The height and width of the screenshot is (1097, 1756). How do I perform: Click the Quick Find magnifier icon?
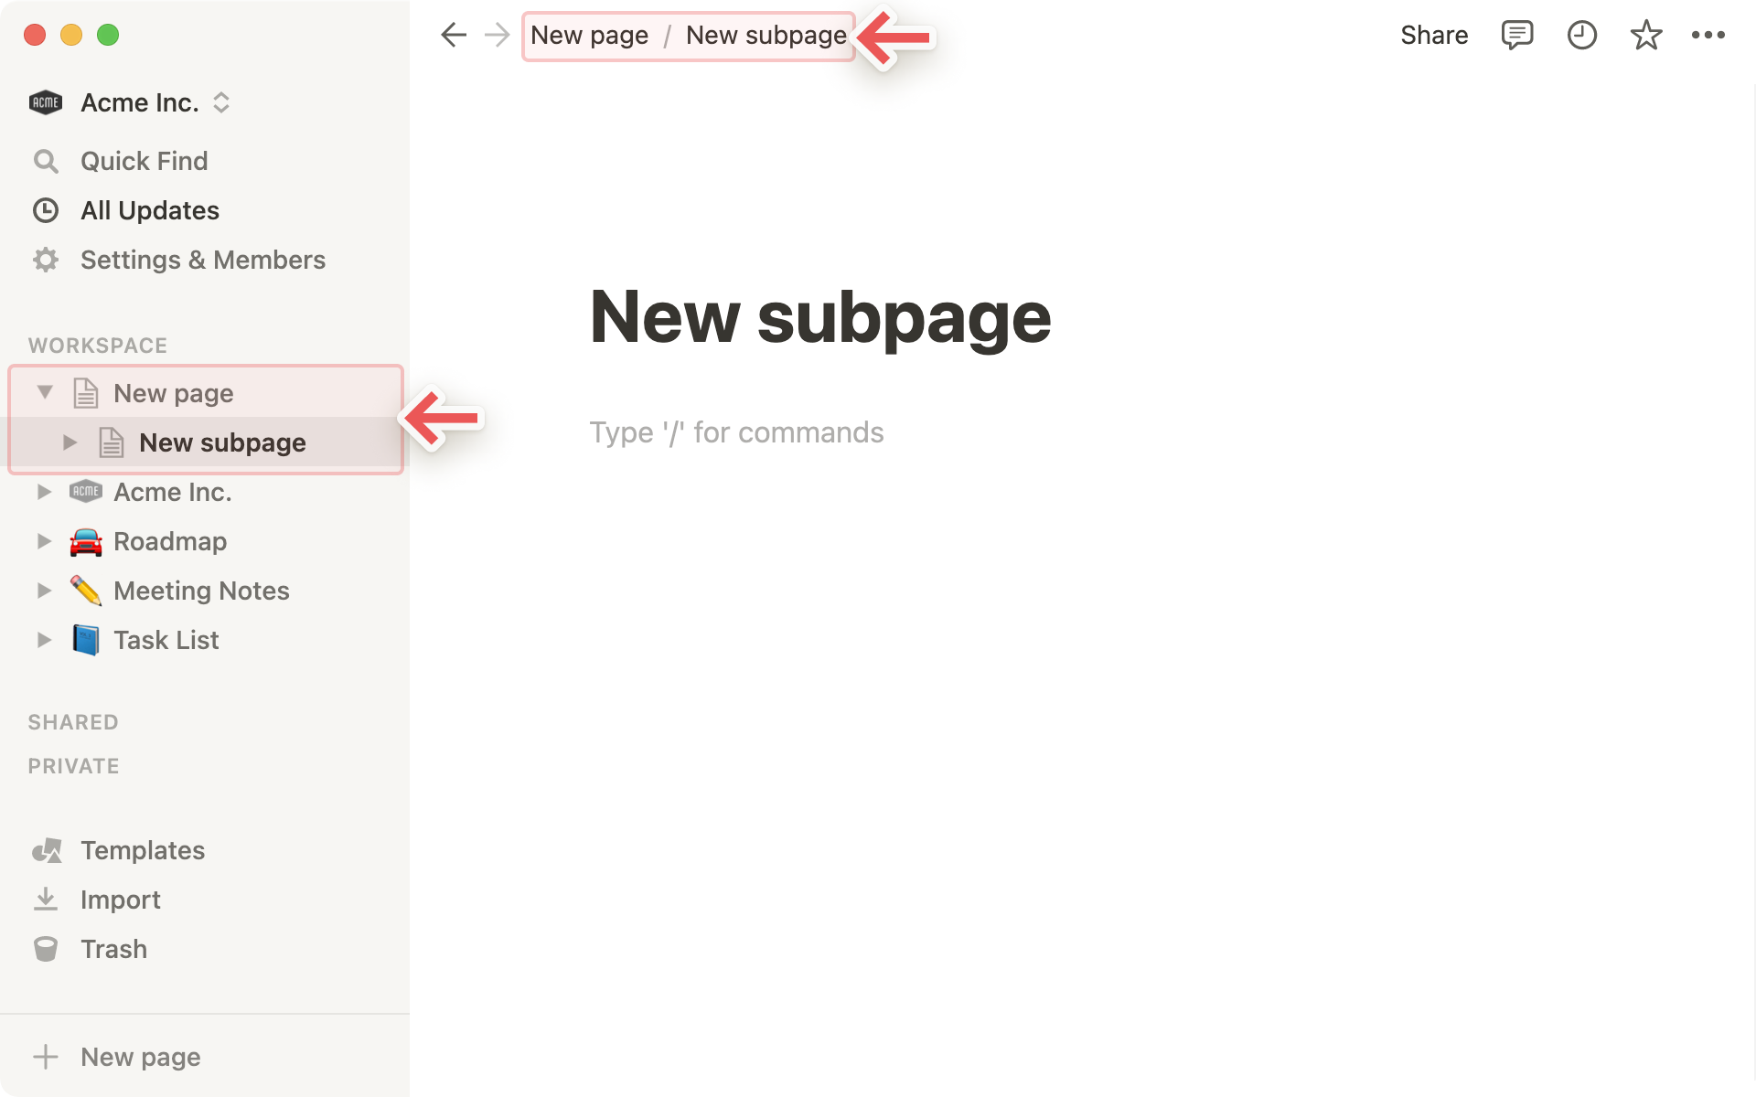[x=46, y=162]
